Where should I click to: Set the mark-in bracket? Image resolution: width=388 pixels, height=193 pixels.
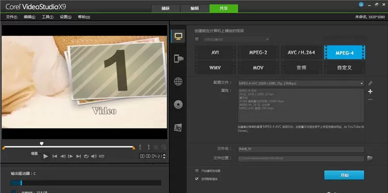(140, 148)
